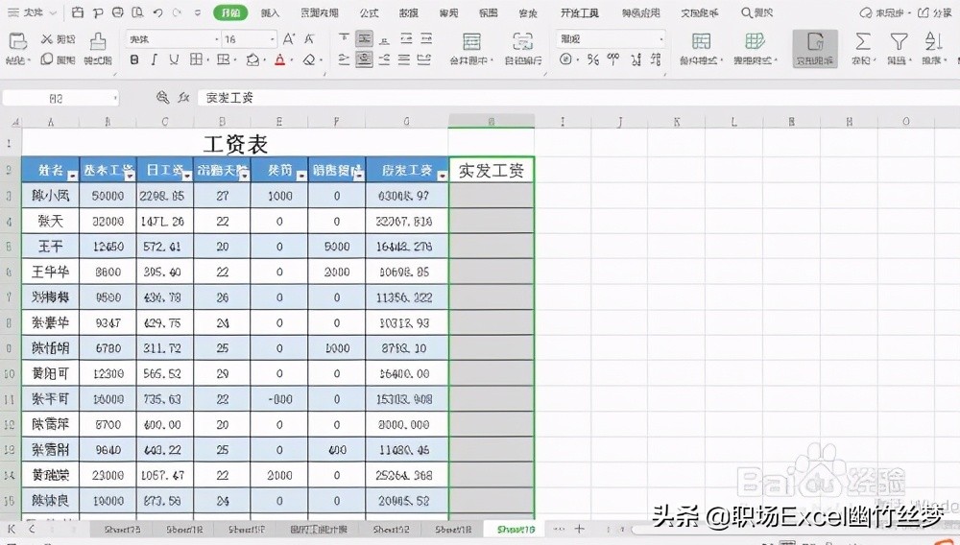Click the Merge and Center icon
This screenshot has width=960, height=545.
[471, 41]
